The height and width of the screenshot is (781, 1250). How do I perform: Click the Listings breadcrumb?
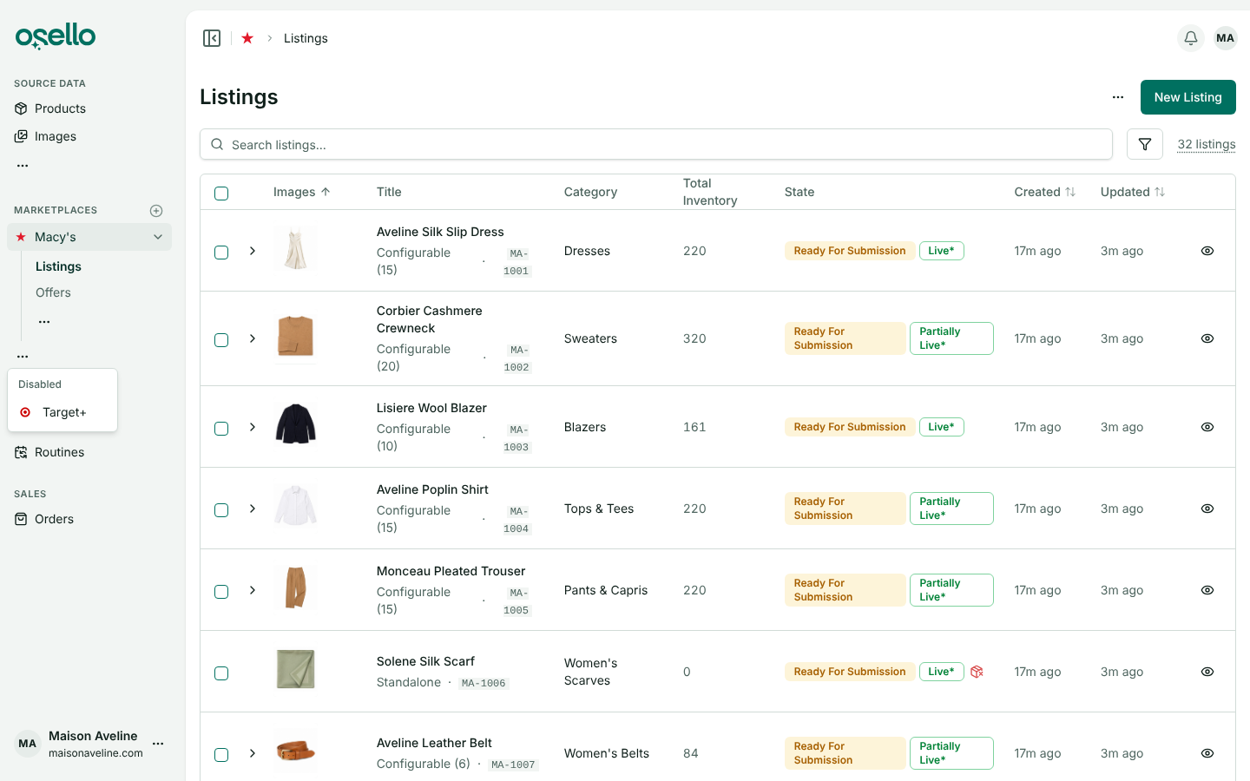tap(306, 38)
